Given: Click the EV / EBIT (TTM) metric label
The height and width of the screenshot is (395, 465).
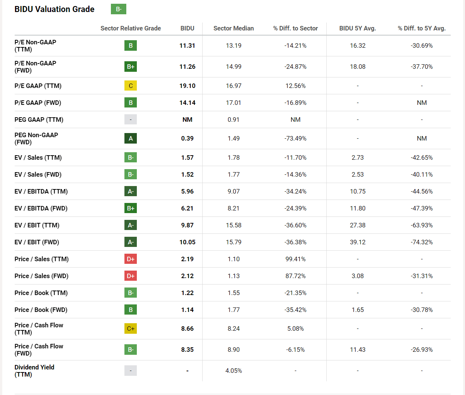Looking at the screenshot, I should pos(37,225).
